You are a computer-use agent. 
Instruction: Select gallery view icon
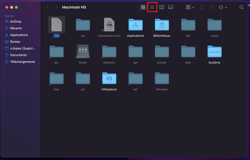[170, 7]
